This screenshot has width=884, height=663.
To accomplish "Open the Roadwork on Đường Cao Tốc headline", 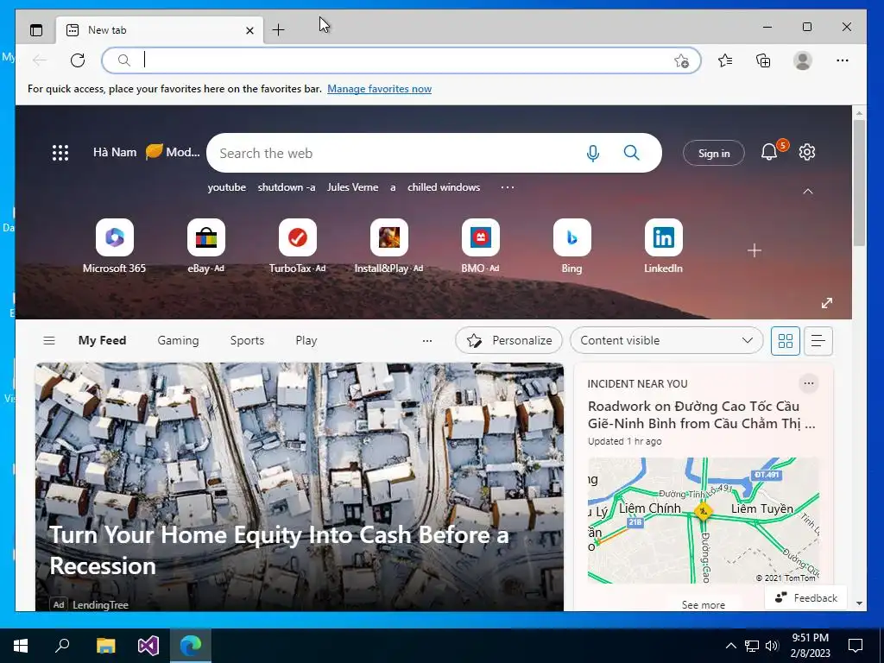I will pos(702,415).
